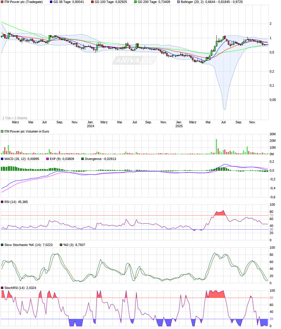
Task: Click the RSI oversold level '30' label
Action: pos(271,229)
